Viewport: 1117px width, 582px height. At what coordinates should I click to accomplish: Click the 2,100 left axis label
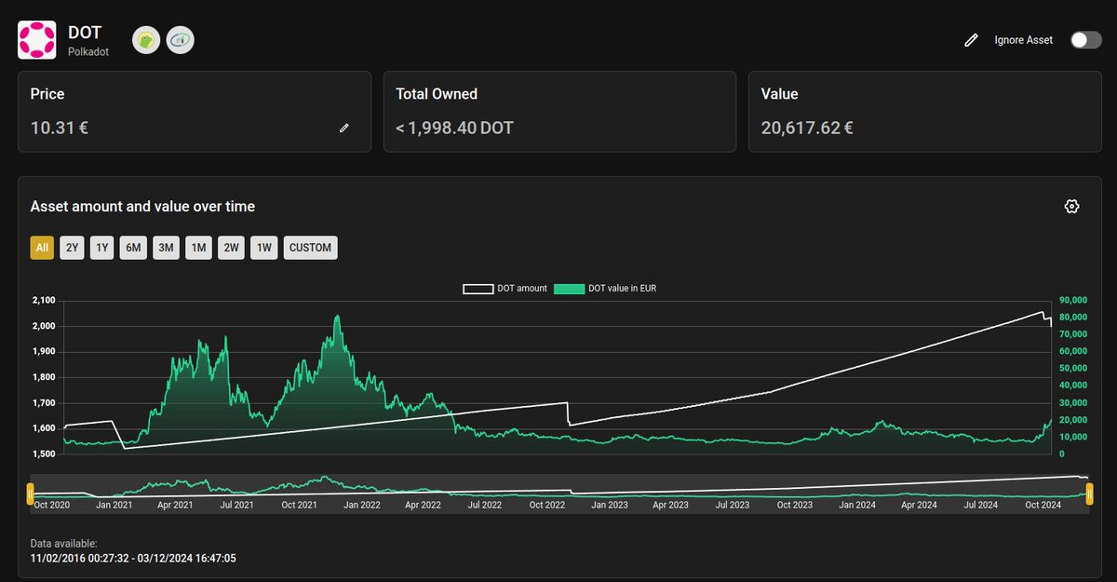[44, 300]
